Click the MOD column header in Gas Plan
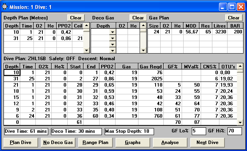Viewport: 247px width, 151px height. pyautogui.click(x=191, y=26)
